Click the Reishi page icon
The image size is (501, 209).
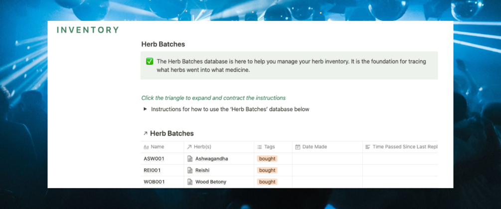click(x=189, y=170)
